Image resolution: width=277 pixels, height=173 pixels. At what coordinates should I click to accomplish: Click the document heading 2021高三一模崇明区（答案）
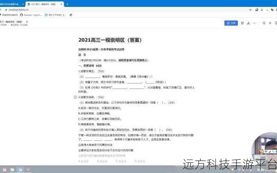(x=110, y=40)
